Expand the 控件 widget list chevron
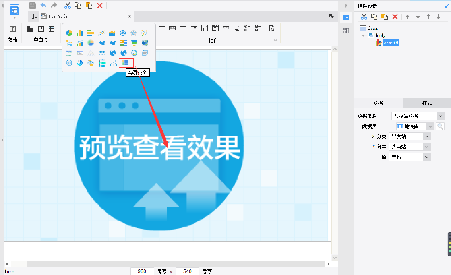Screen dimensions: 451x275 click(x=275, y=40)
